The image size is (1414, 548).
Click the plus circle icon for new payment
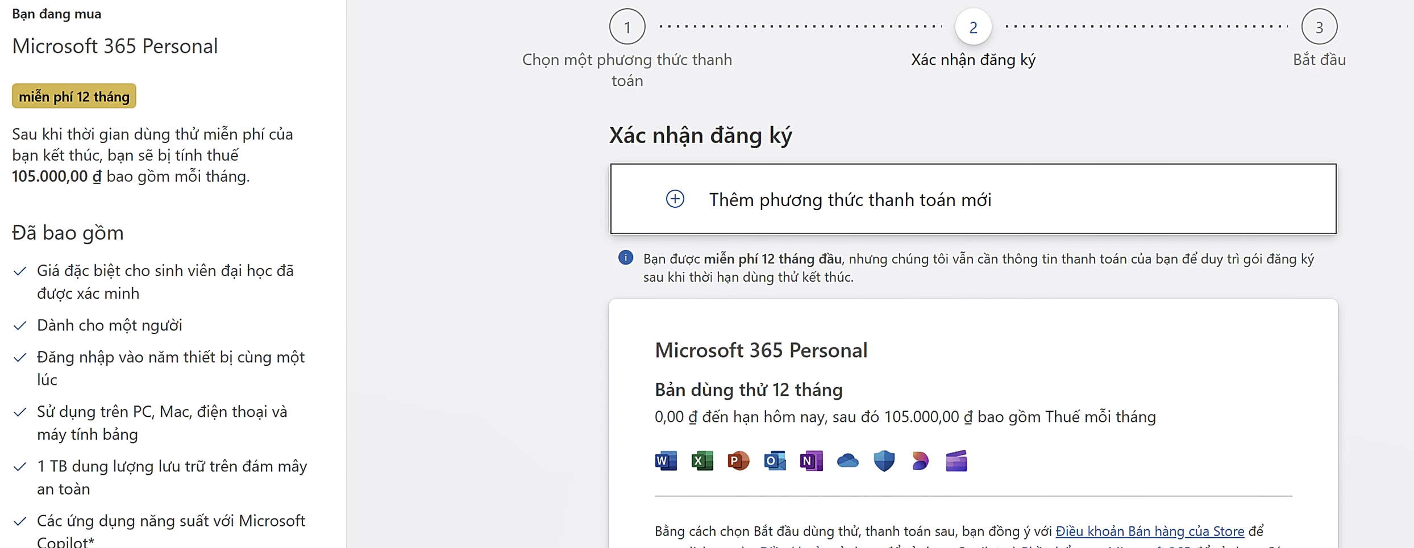pos(675,199)
